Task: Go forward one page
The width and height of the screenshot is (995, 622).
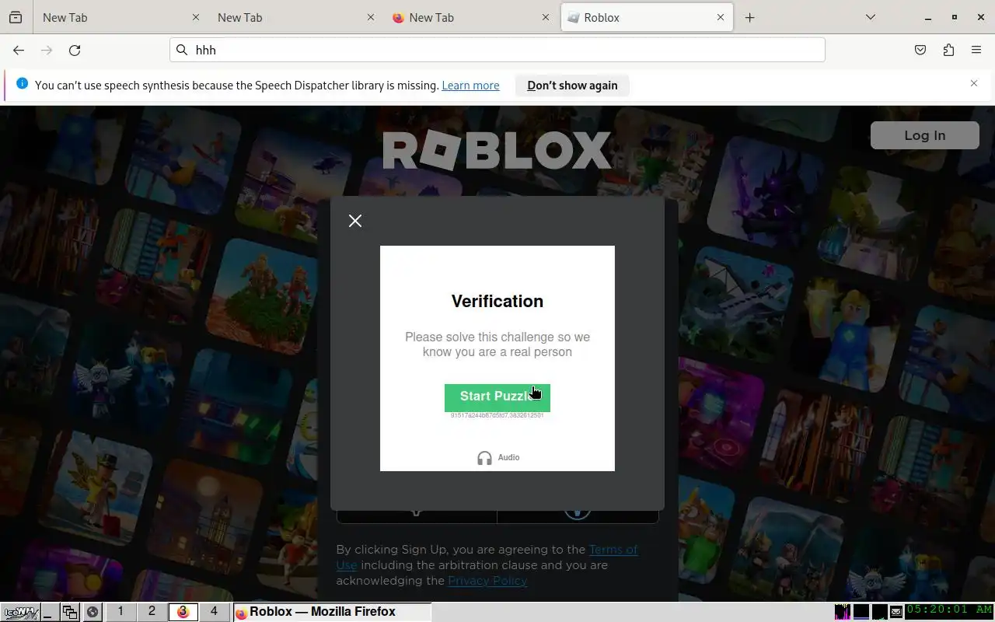Action: 47,50
